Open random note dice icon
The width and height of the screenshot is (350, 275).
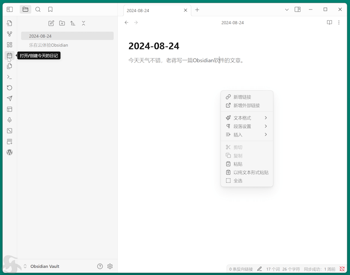[9, 131]
